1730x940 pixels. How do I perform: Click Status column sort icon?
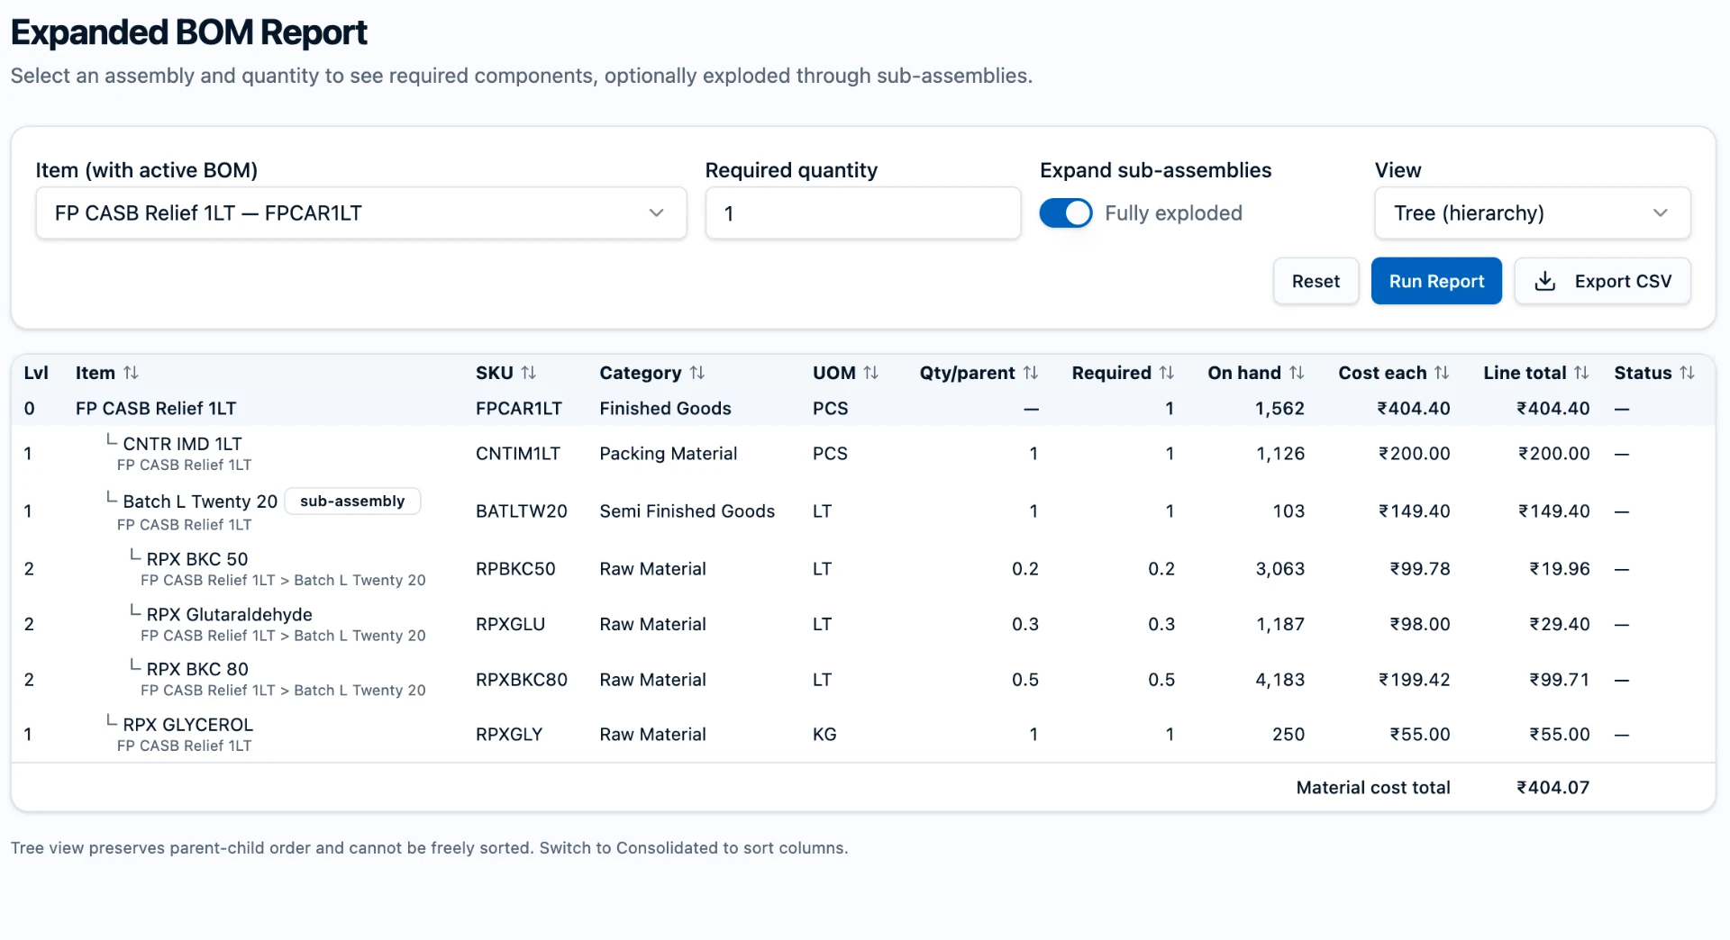tap(1687, 373)
